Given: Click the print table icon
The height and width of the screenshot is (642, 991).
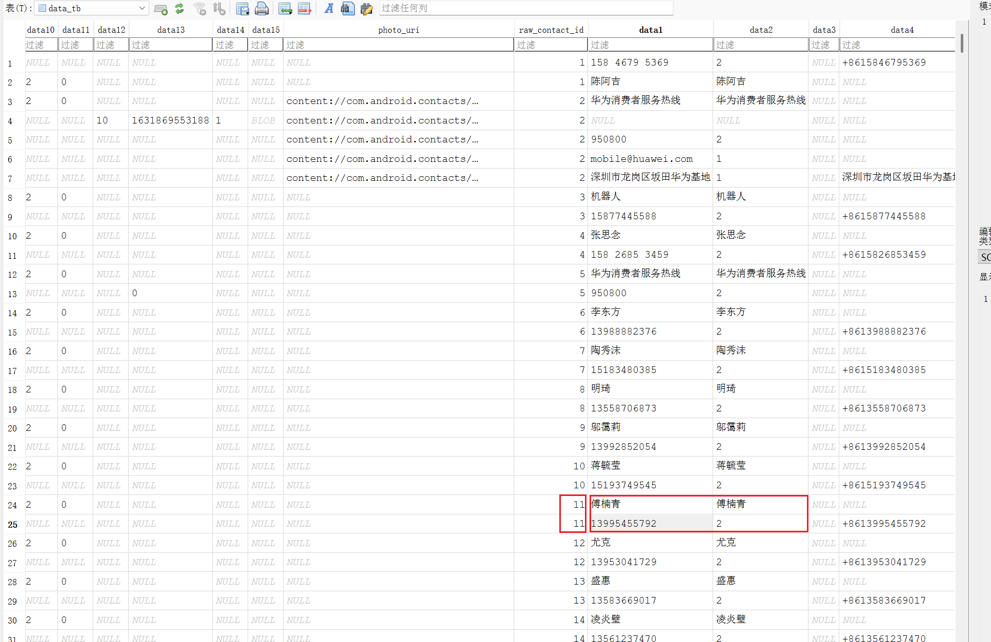Looking at the screenshot, I should click(261, 8).
